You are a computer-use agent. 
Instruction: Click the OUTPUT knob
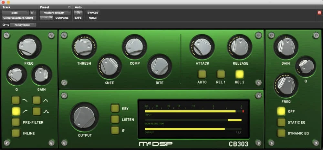click(84, 117)
